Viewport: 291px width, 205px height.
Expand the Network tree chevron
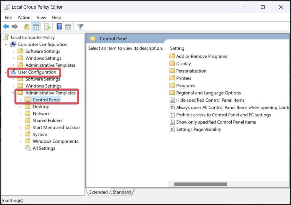[x=21, y=114]
